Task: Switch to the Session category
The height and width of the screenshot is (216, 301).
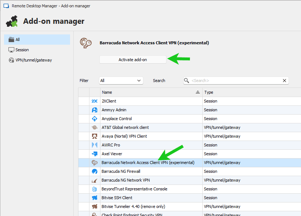Action: point(22,50)
